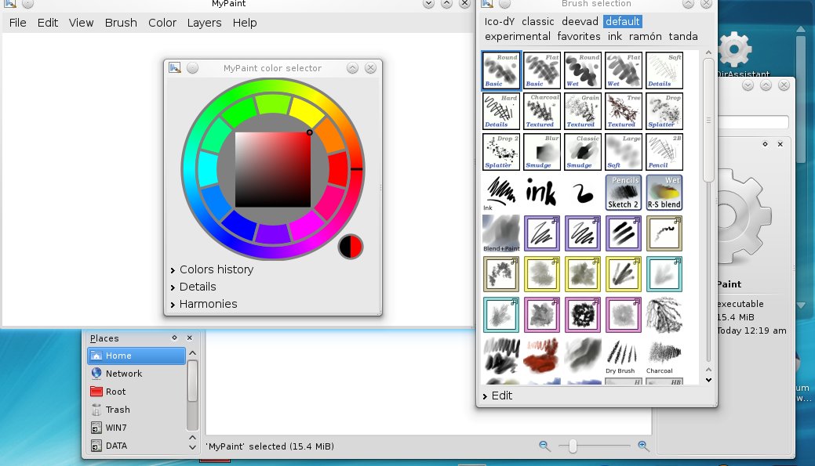Select the scribbly Ink brush

click(x=500, y=193)
